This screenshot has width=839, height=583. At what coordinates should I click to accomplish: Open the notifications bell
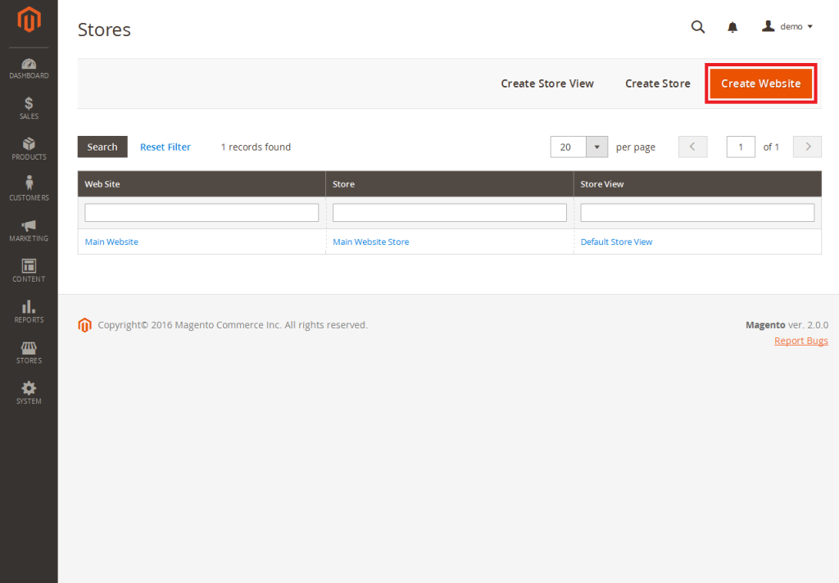732,27
